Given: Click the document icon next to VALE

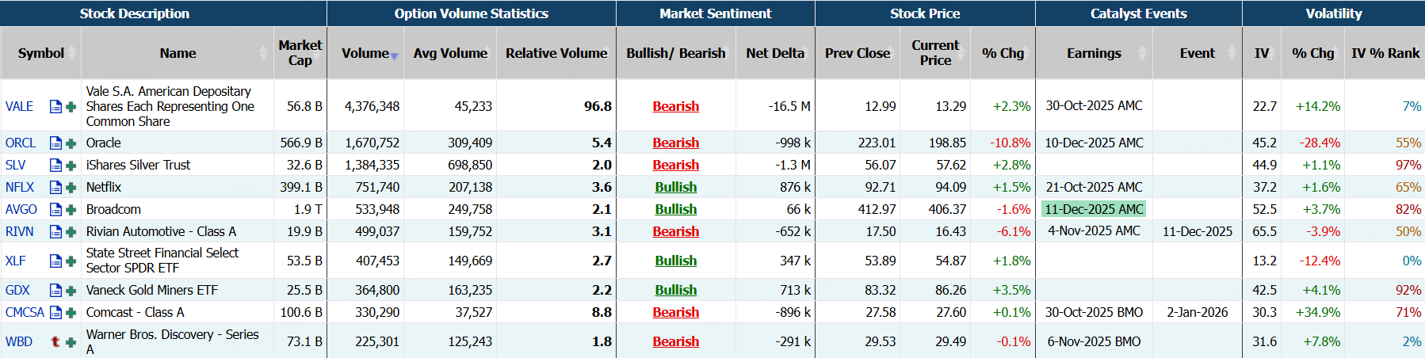Looking at the screenshot, I should coord(55,106).
